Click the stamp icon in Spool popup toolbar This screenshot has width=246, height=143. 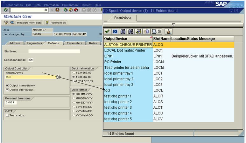(x=168, y=31)
